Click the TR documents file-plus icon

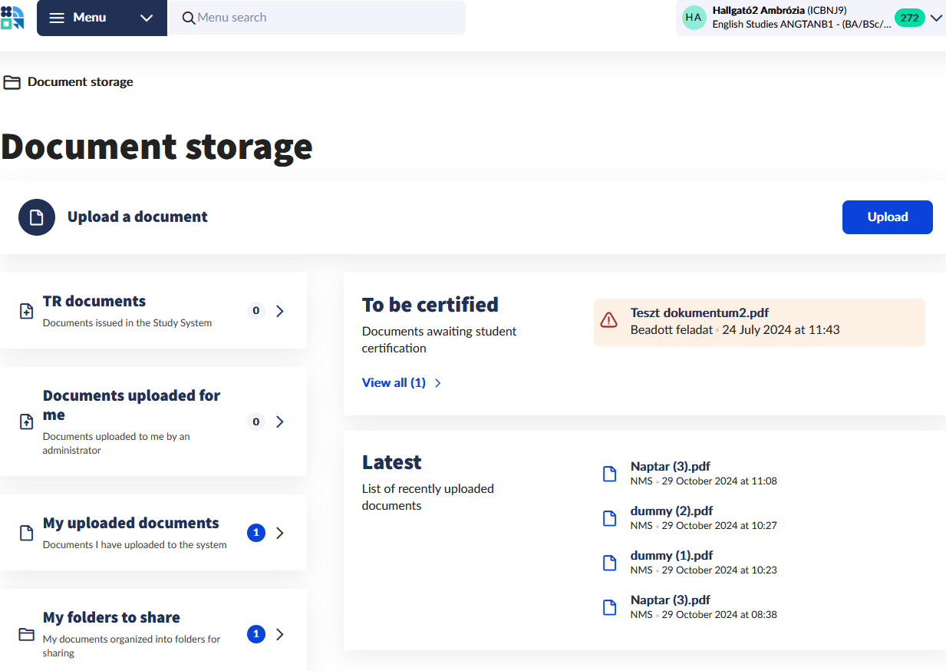click(x=26, y=311)
